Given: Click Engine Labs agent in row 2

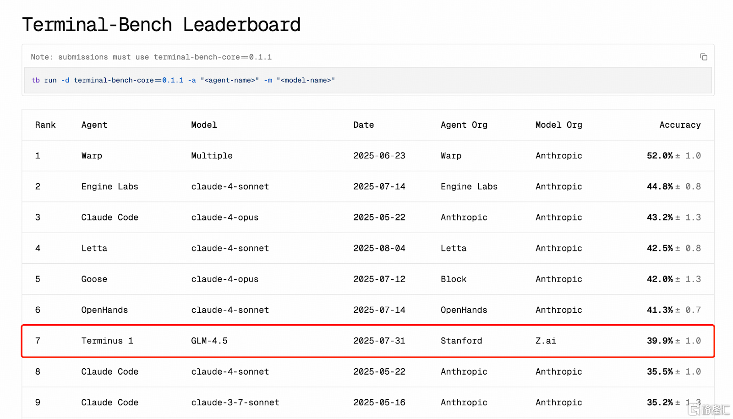Looking at the screenshot, I should [x=110, y=186].
